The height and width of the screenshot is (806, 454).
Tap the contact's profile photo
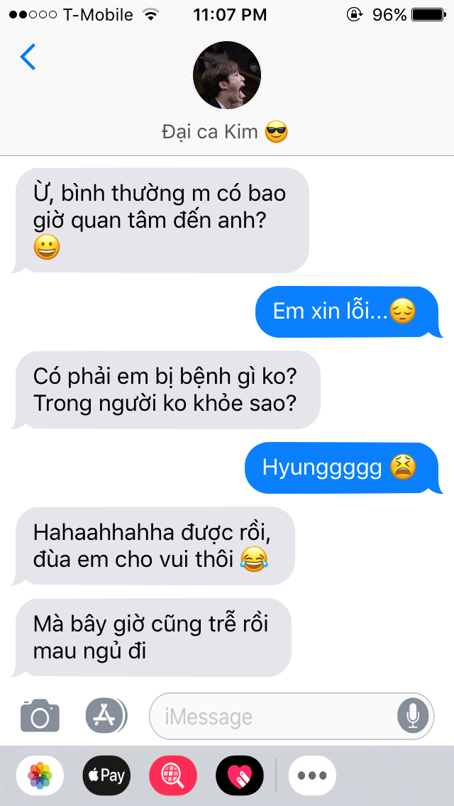point(227,75)
